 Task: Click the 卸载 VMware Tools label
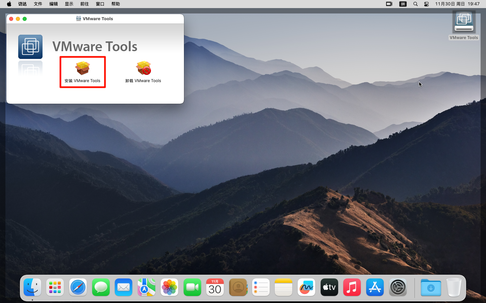[143, 81]
